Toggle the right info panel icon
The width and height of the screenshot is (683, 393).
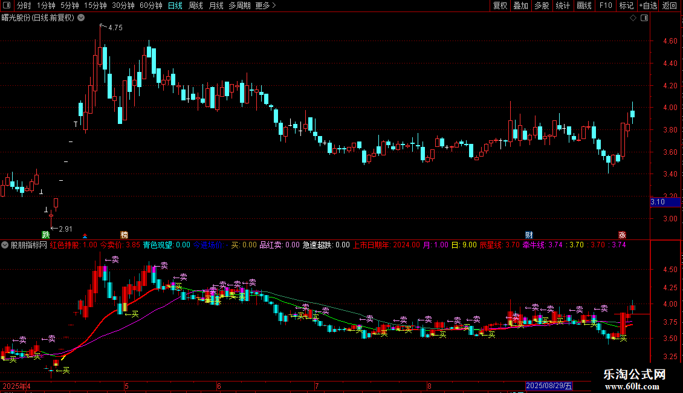[644, 18]
